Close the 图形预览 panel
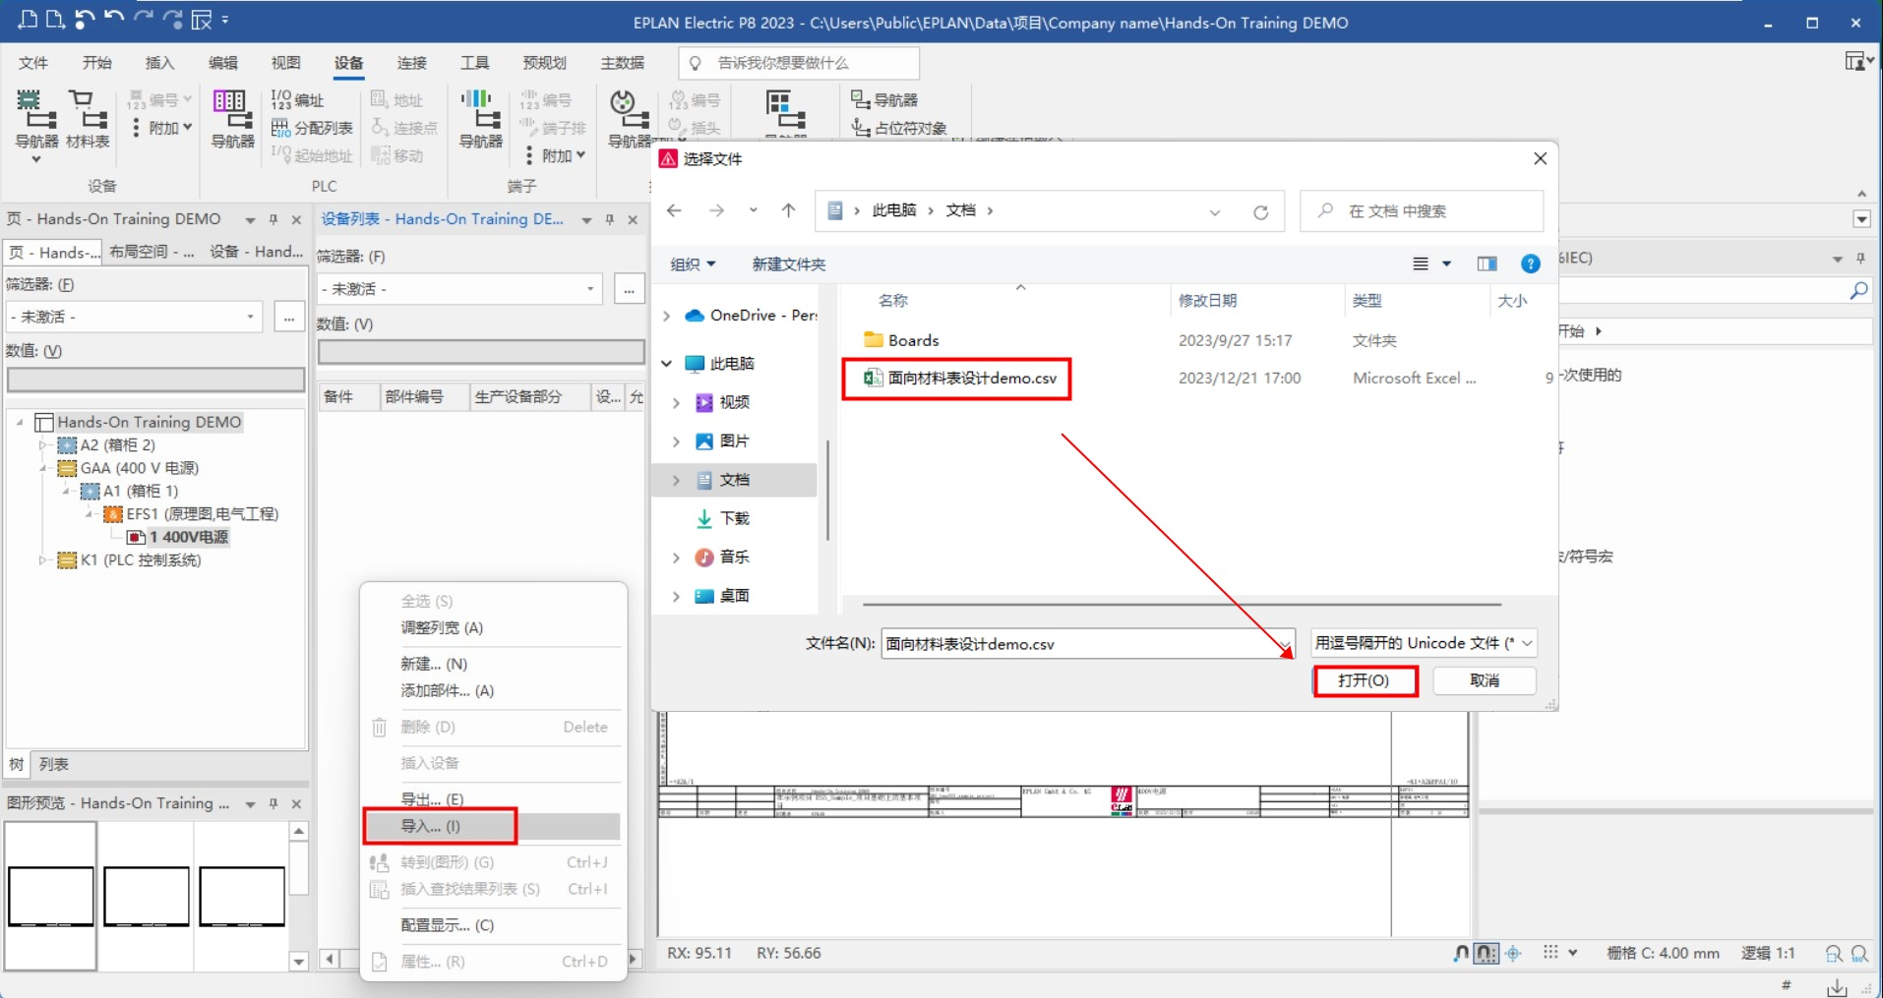Image resolution: width=1883 pixels, height=998 pixels. [x=296, y=803]
